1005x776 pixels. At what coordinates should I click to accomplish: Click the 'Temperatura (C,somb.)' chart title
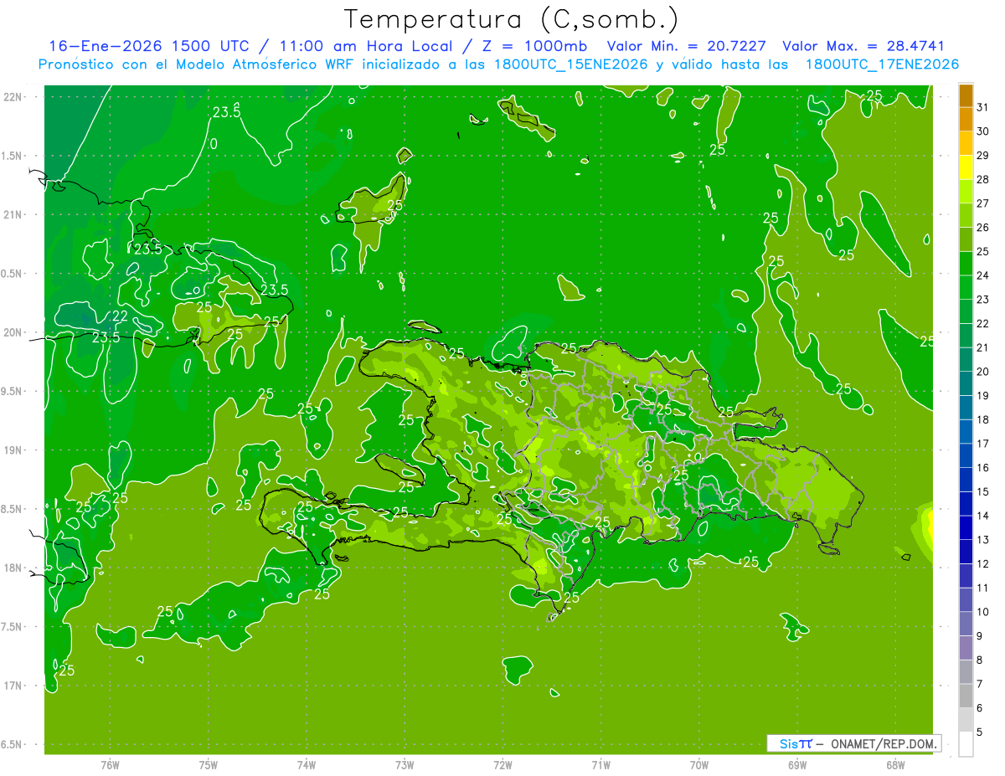(512, 19)
